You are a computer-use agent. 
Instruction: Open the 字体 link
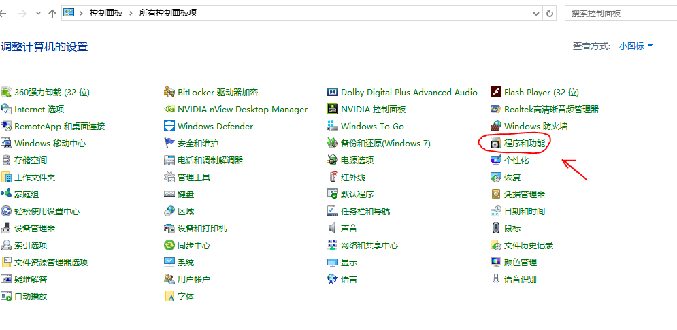186,296
